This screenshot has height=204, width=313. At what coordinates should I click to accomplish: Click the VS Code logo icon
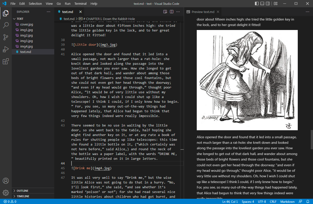click(x=4, y=3)
